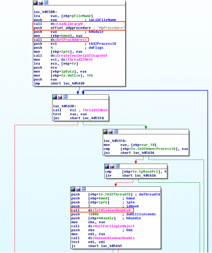
Task: Click the group nodes icon on loc_4055BB block
Action: point(46,3)
